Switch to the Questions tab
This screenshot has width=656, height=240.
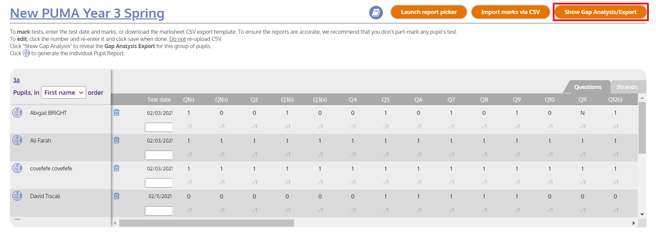coord(587,87)
